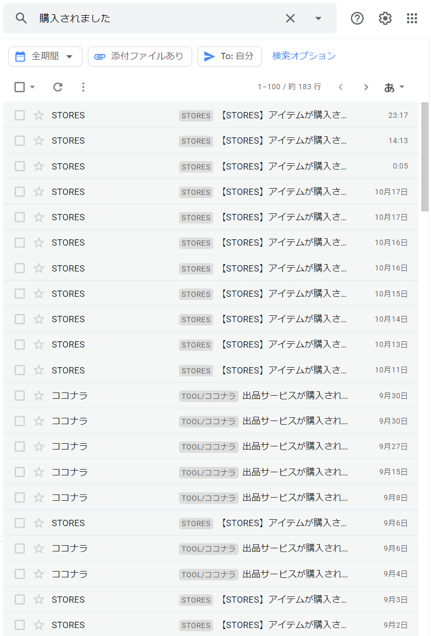Click the search magnifier icon

[21, 18]
